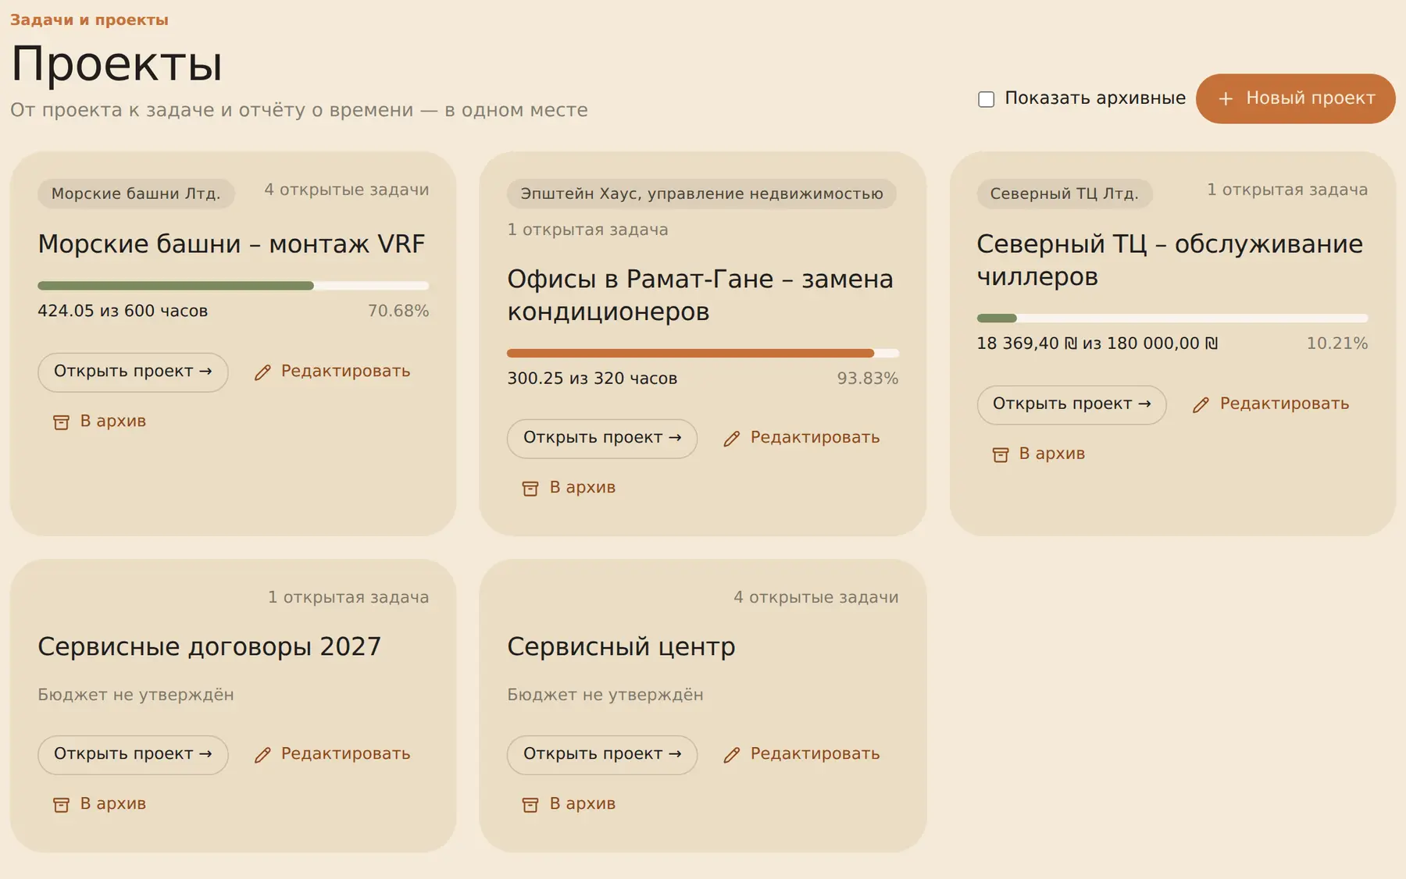
Task: Open the Сервисные договоры 2027 project
Action: 133,754
